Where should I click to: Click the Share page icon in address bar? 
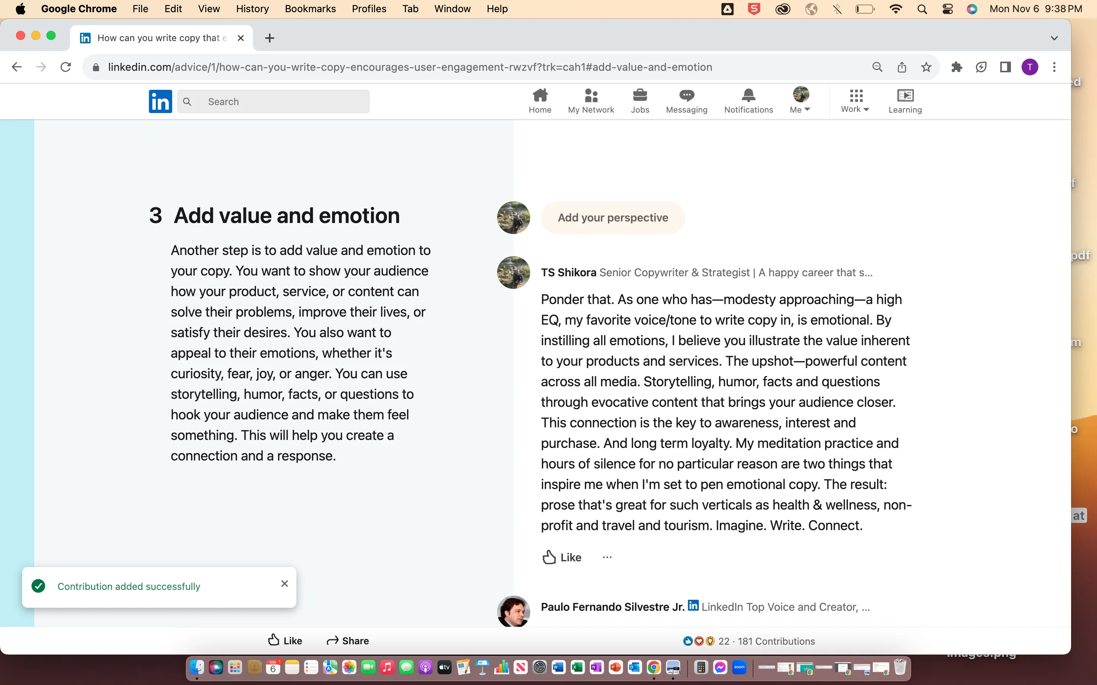902,67
